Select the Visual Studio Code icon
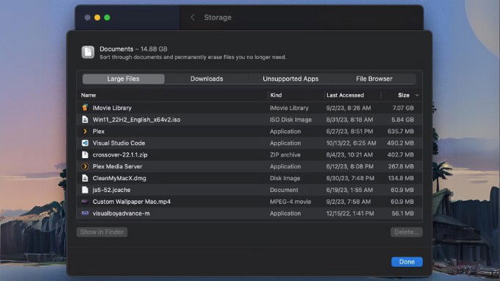Screen dimensions: 500x281 pyautogui.click(x=85, y=143)
